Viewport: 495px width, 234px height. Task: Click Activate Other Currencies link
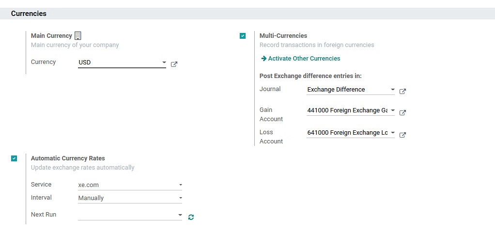(304, 58)
